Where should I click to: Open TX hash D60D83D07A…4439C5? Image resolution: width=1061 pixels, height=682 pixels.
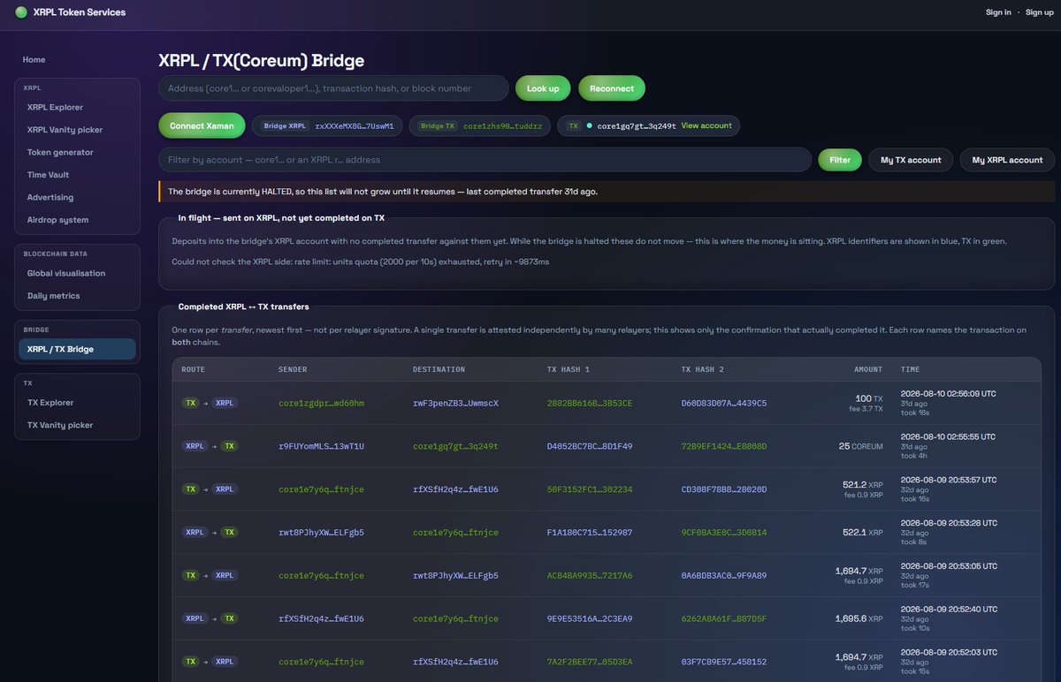click(x=724, y=404)
